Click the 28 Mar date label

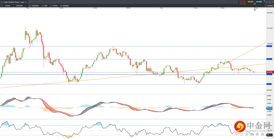tap(128, 8)
